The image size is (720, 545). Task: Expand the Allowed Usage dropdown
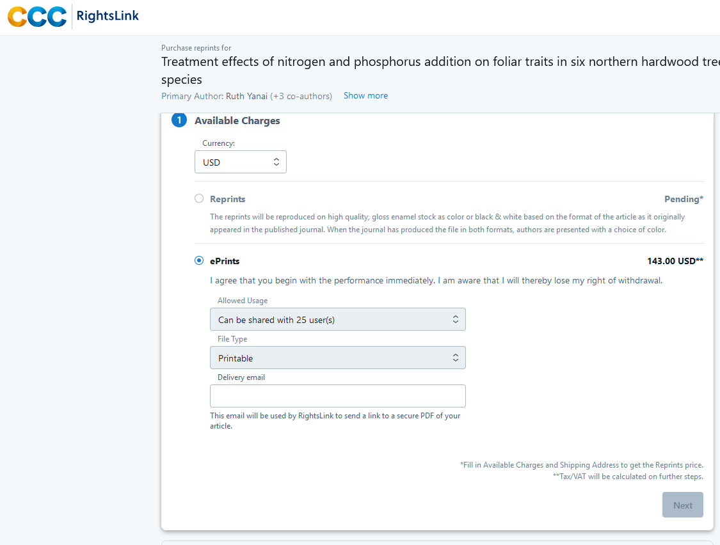[337, 320]
